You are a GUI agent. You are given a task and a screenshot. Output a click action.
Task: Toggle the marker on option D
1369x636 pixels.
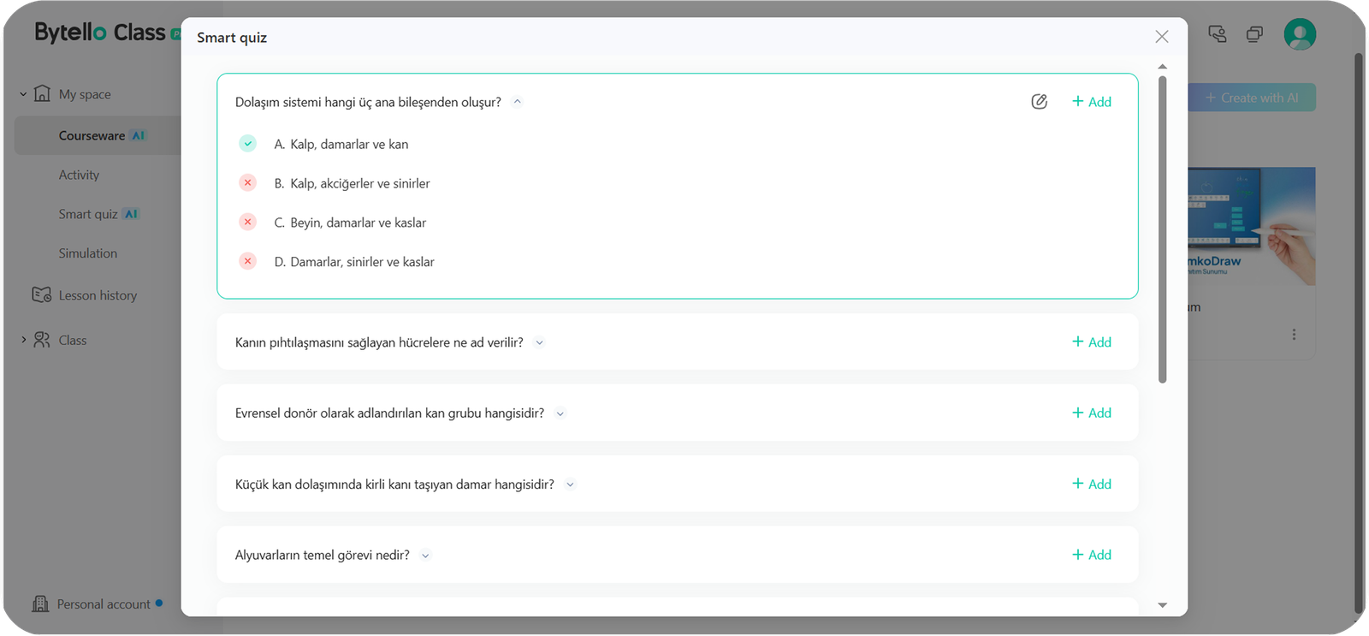pyautogui.click(x=247, y=262)
